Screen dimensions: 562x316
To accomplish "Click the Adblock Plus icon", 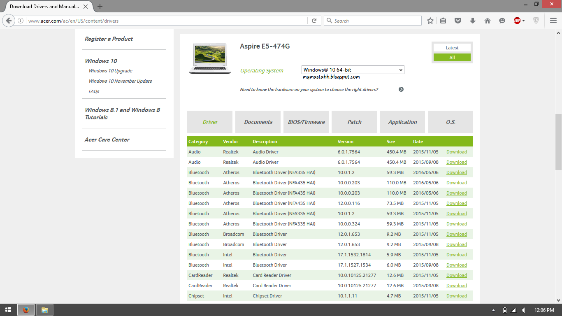I will (517, 21).
